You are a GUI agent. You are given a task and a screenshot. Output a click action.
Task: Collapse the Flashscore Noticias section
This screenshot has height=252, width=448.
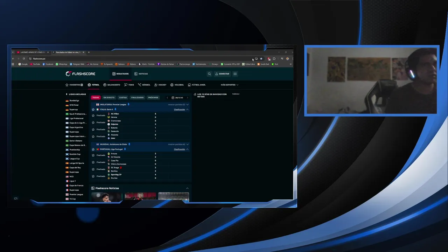tap(187, 188)
